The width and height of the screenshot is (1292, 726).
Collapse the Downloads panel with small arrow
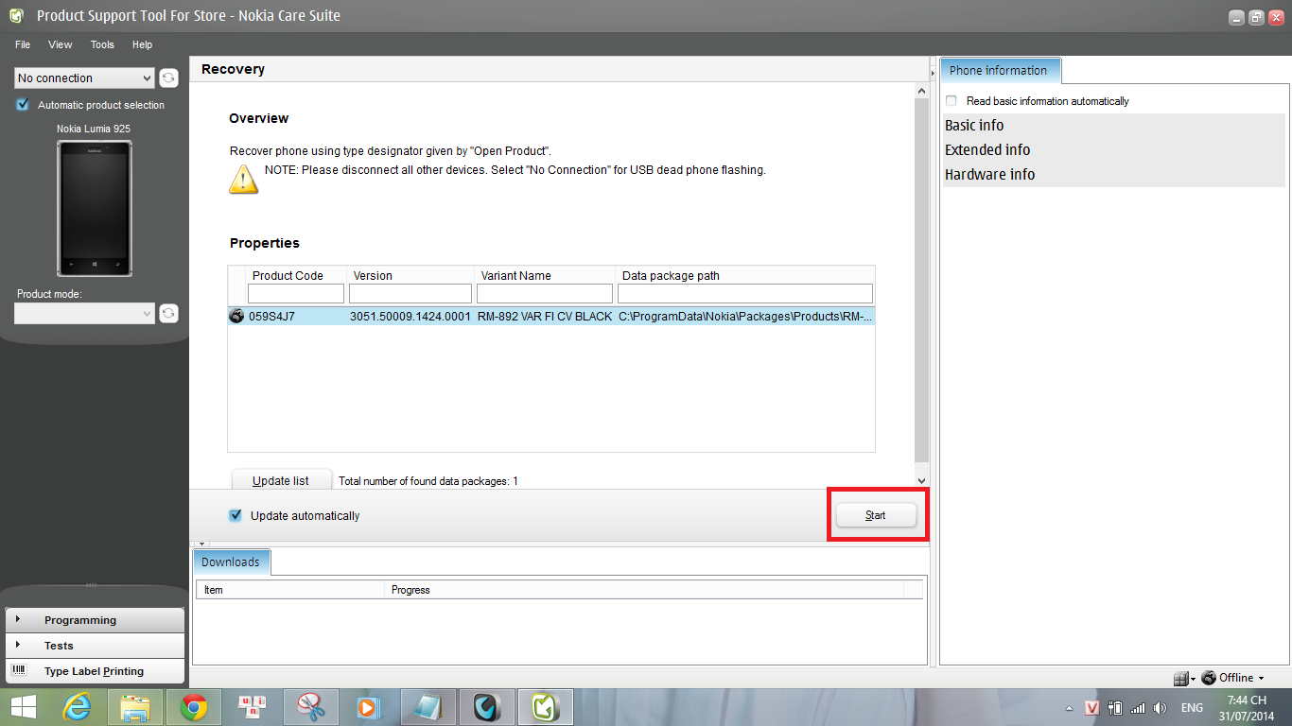coord(200,545)
